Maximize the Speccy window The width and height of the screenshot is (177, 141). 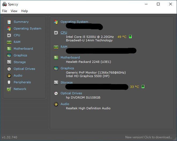click(x=158, y=4)
